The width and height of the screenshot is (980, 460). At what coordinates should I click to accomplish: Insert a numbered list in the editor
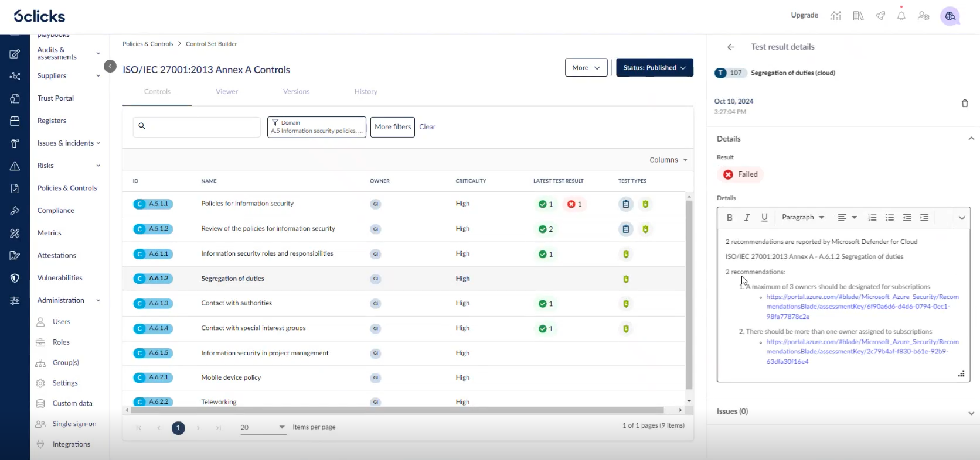872,218
